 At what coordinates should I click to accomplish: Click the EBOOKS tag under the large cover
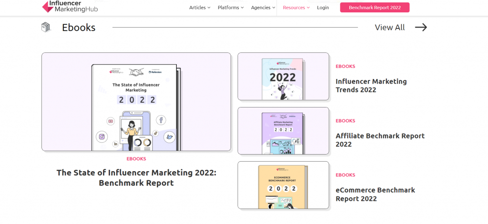point(136,159)
